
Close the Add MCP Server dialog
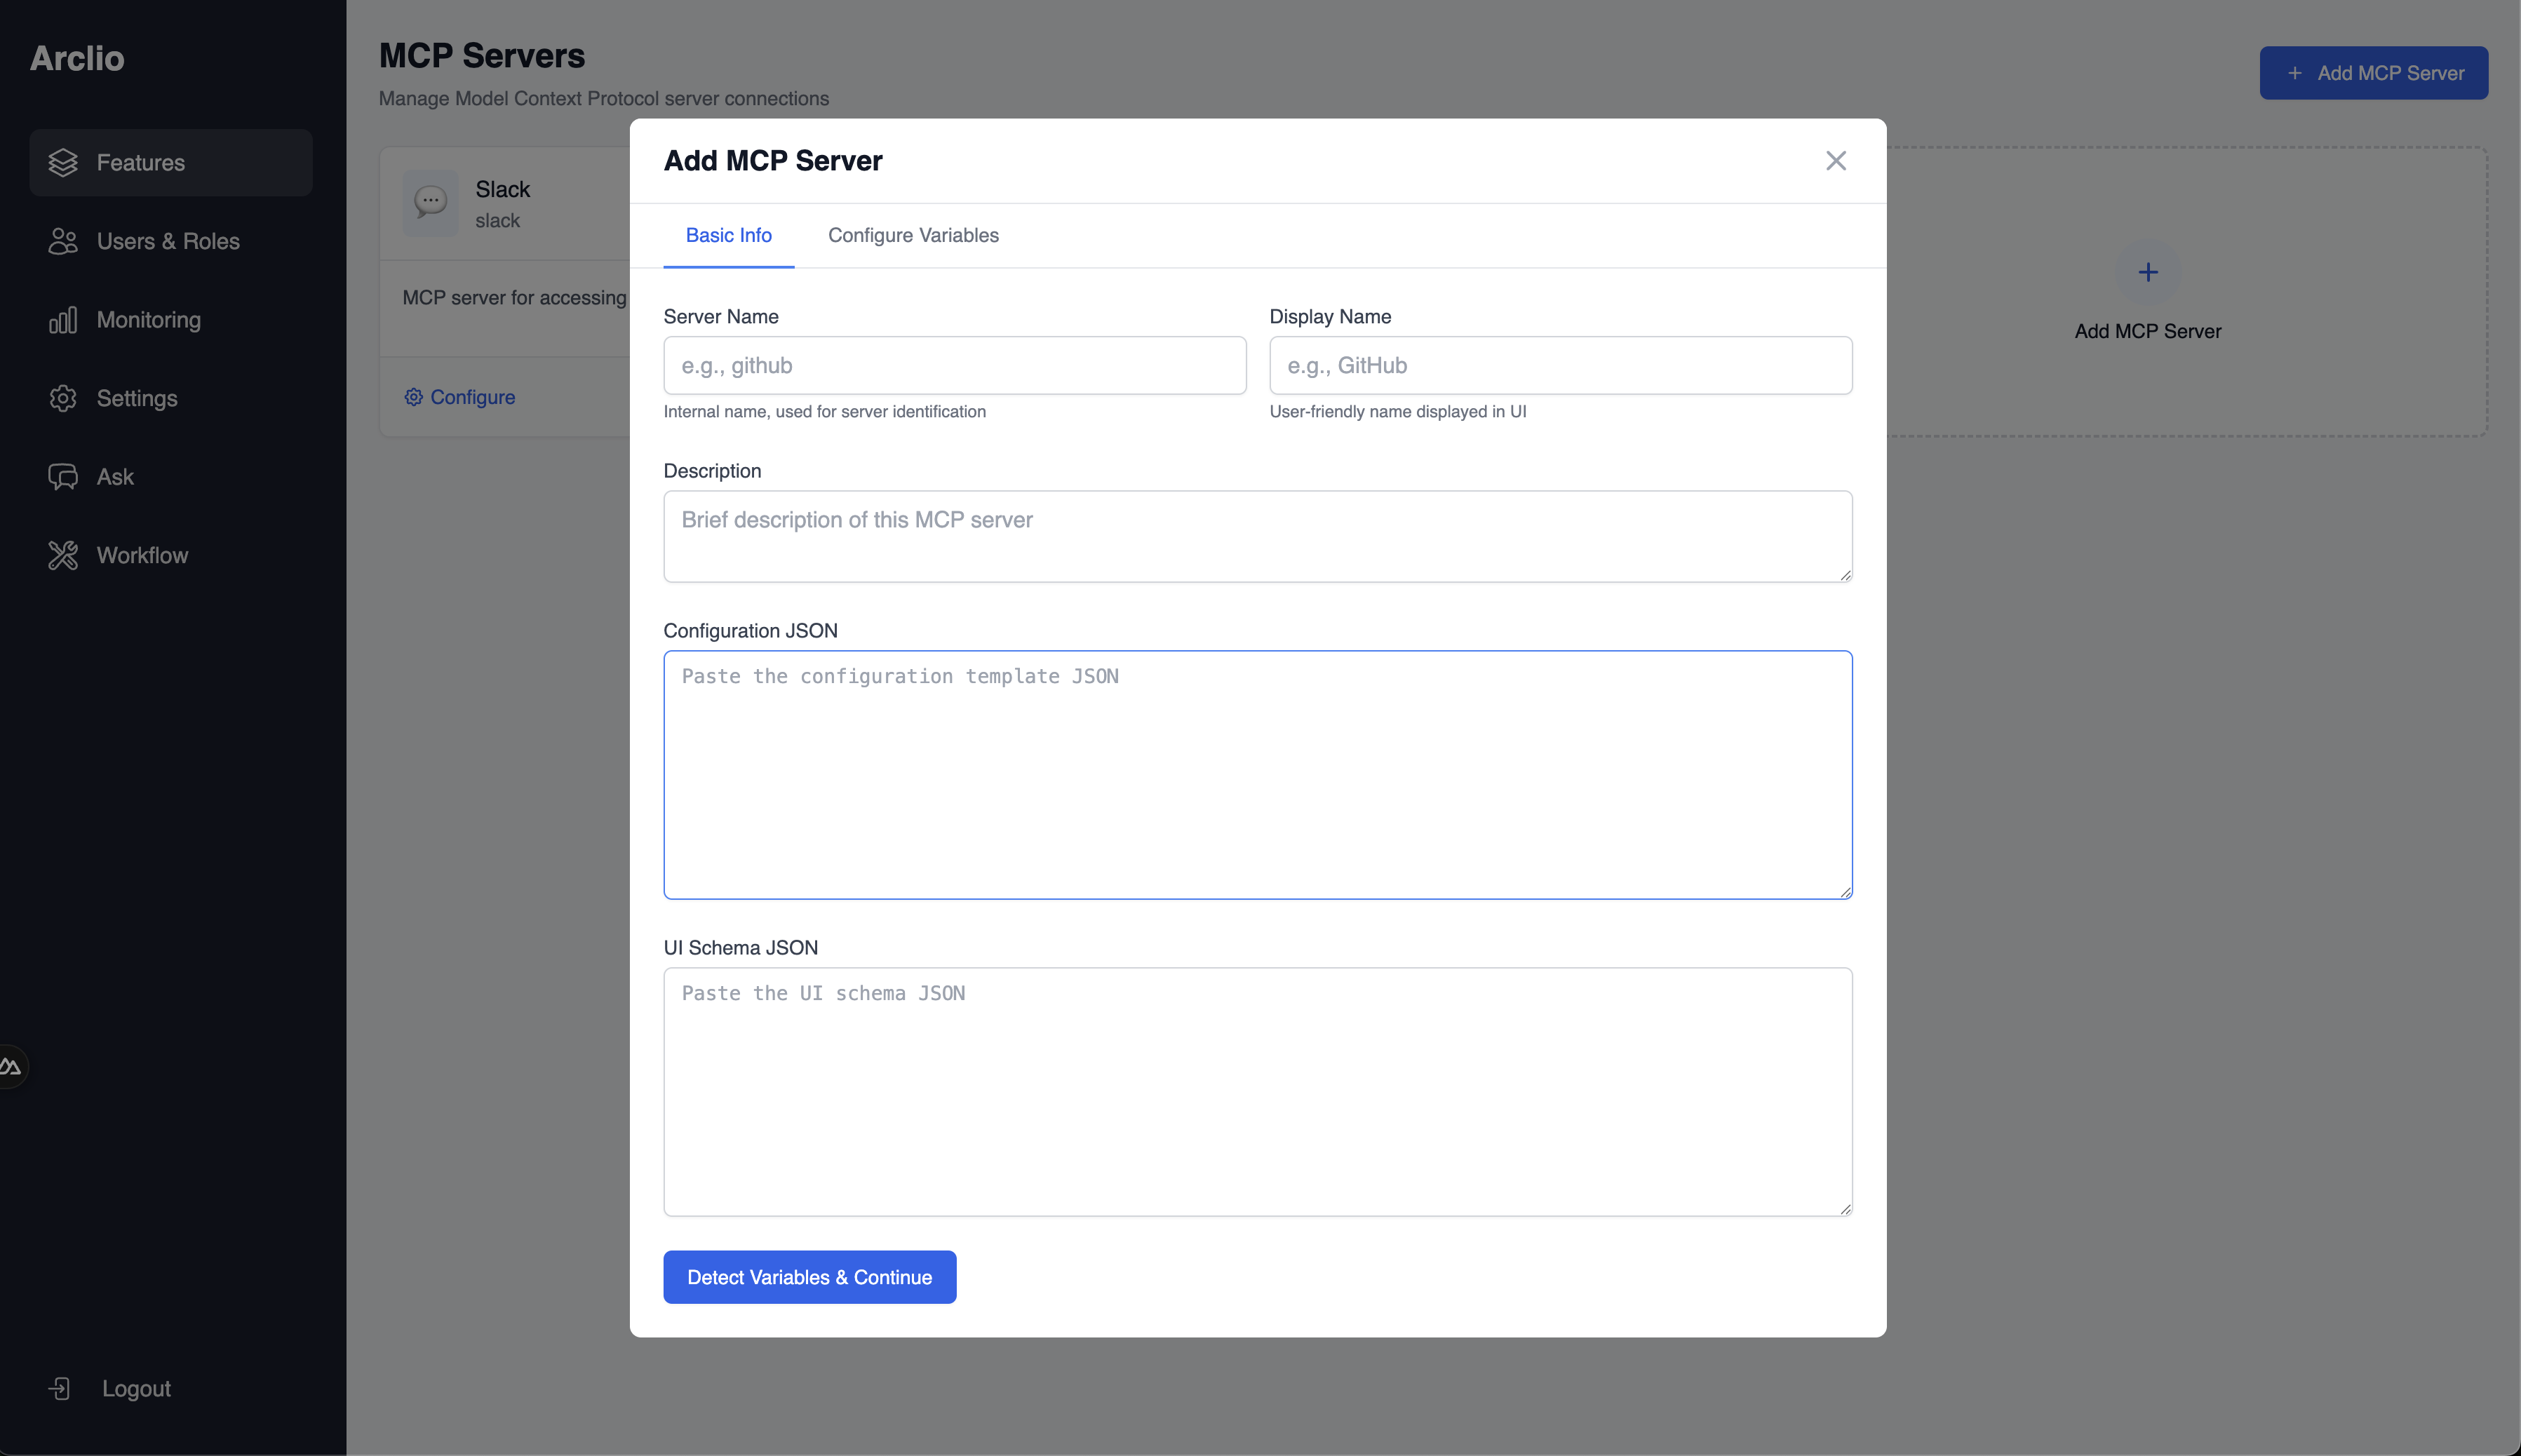[x=1835, y=160]
